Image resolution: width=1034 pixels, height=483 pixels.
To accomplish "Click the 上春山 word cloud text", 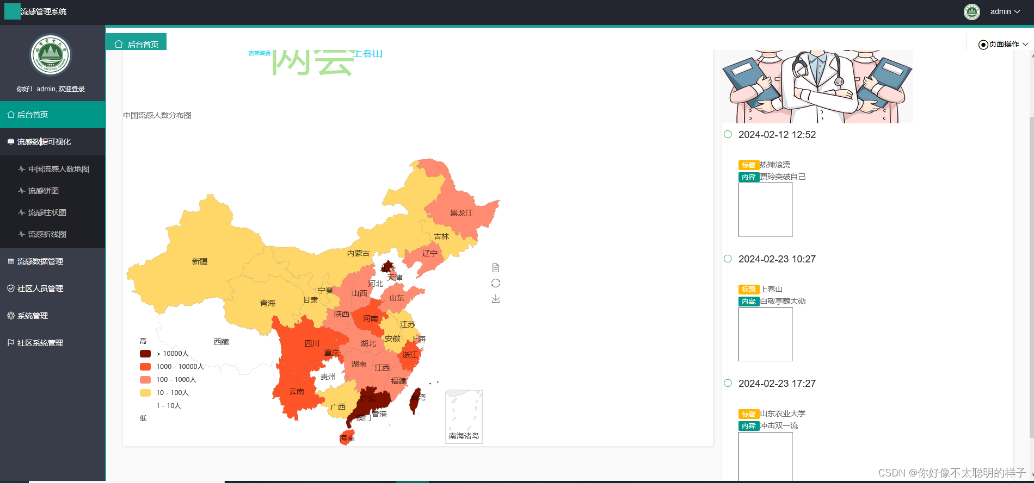I will tap(368, 54).
